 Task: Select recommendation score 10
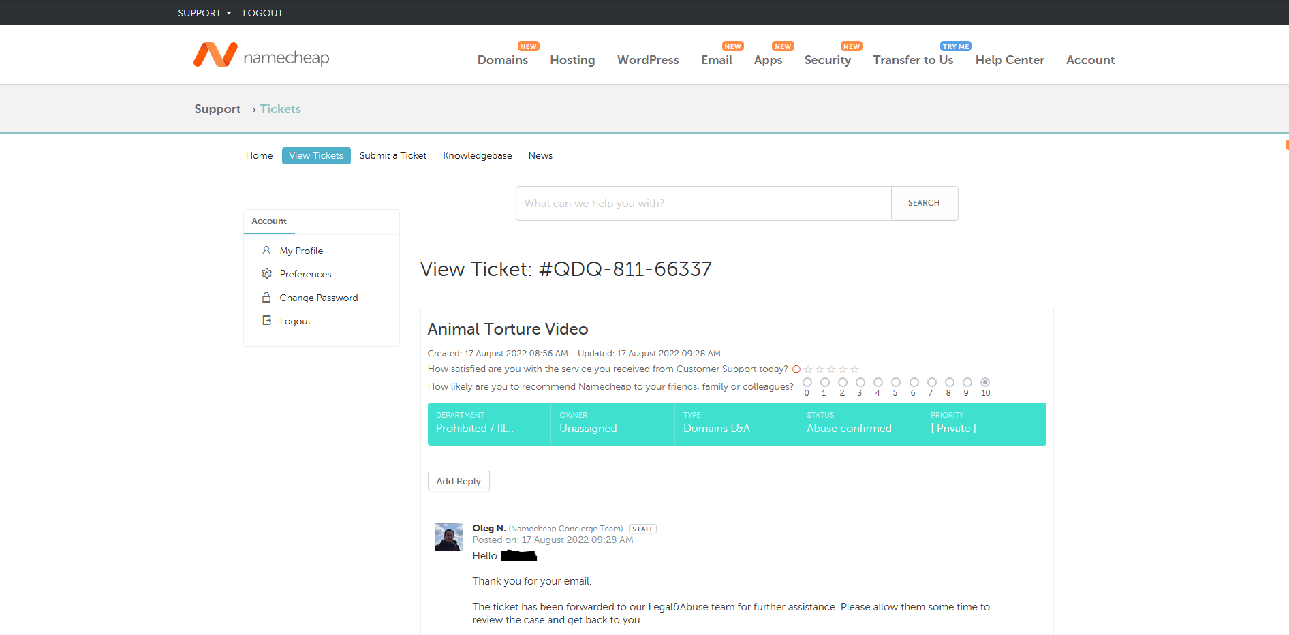985,382
